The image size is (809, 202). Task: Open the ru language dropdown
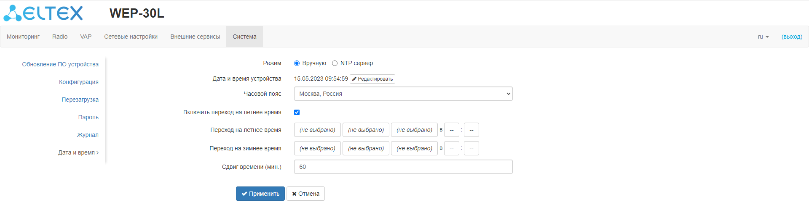(x=763, y=37)
